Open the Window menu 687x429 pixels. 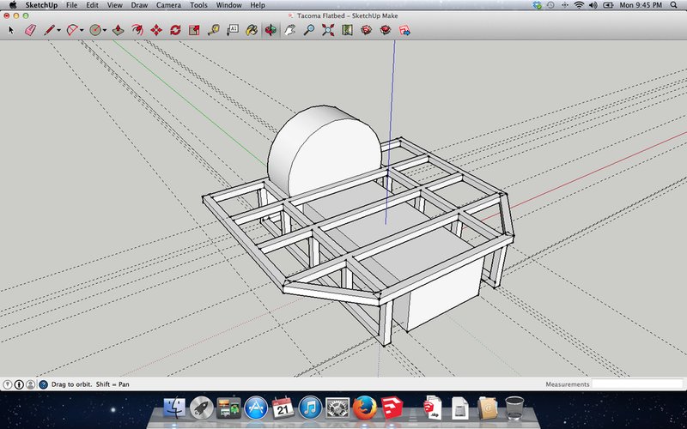click(x=228, y=5)
